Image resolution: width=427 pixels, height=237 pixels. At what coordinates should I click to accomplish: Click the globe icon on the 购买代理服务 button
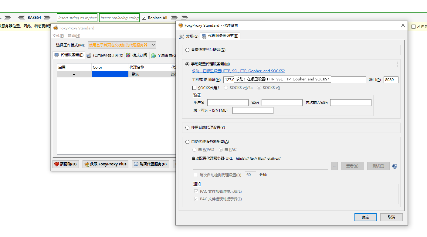point(136,164)
